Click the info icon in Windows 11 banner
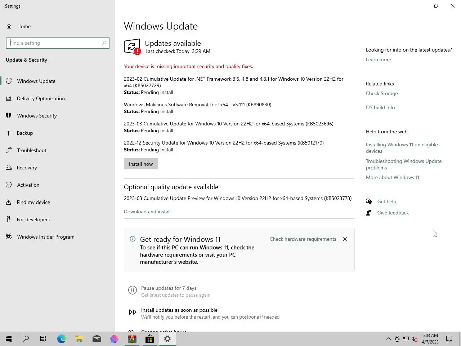This screenshot has height=346, width=461. [x=133, y=239]
